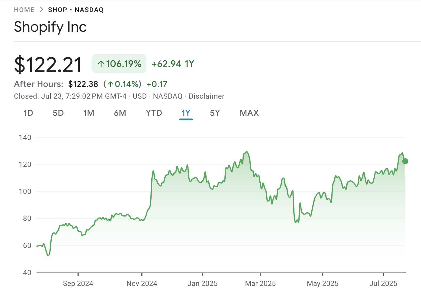Click the Jan 2025 axis label
421x301 pixels.
[202, 284]
